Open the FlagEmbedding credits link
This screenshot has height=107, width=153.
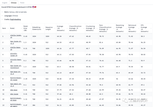coord(15,19)
